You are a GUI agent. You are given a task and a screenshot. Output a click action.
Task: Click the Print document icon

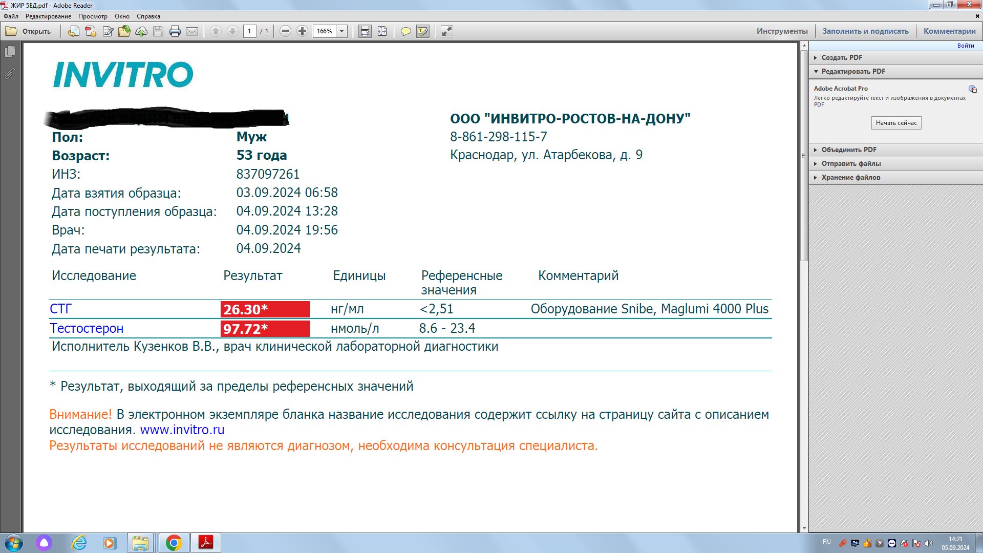(x=175, y=31)
